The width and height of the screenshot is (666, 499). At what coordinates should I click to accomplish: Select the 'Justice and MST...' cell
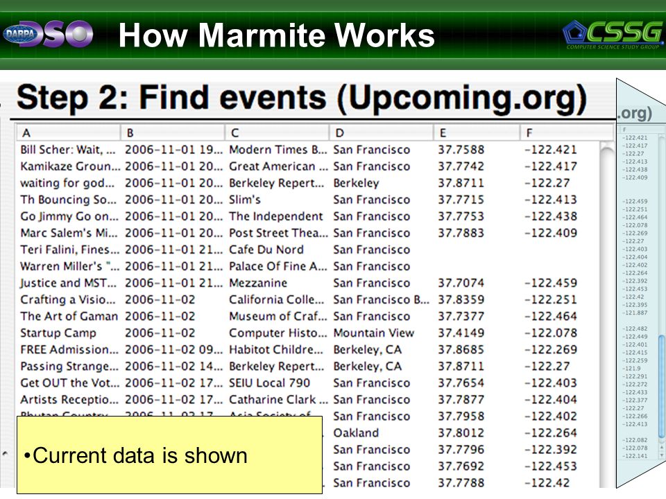[x=68, y=283]
